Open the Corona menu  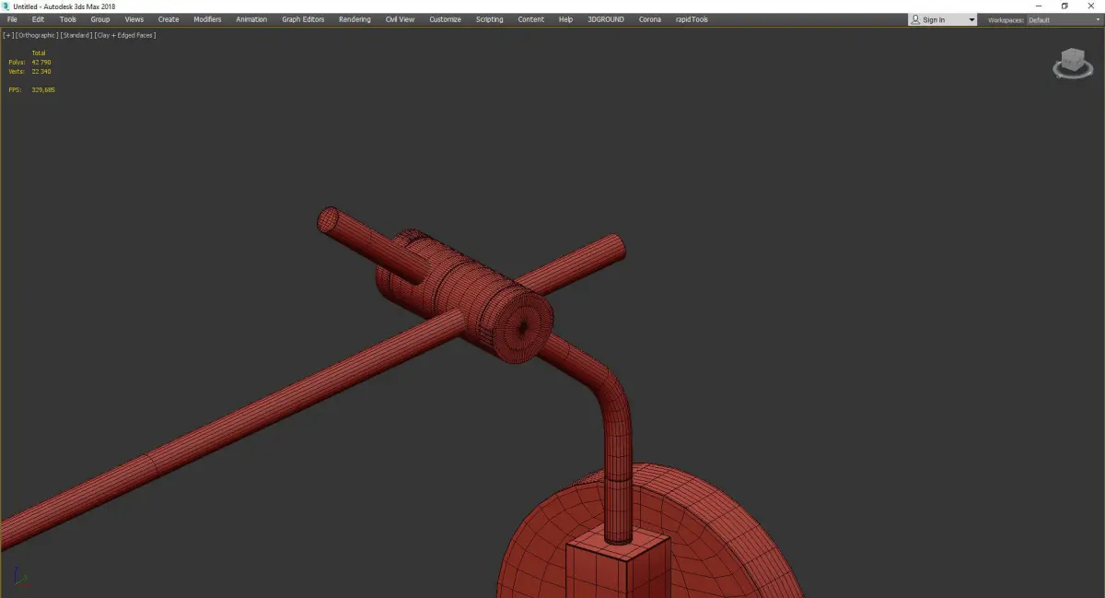pyautogui.click(x=650, y=19)
